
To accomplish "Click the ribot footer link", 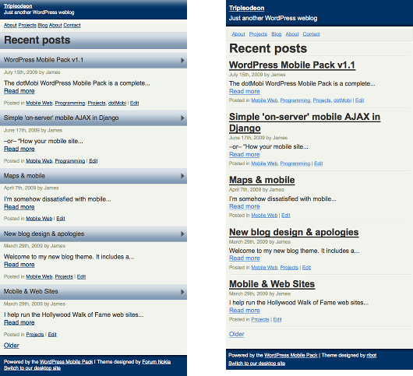I will click(372, 355).
